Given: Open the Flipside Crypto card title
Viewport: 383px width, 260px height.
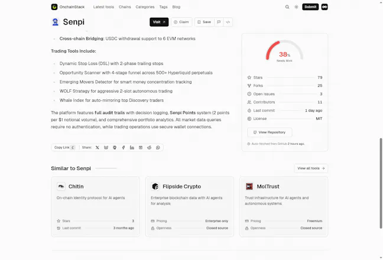Looking at the screenshot, I should point(181,187).
